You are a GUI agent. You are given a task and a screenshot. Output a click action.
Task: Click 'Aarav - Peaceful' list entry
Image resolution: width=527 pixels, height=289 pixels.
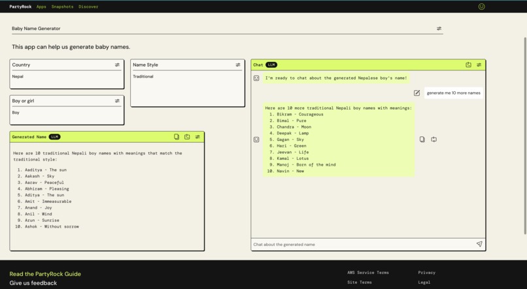click(44, 183)
